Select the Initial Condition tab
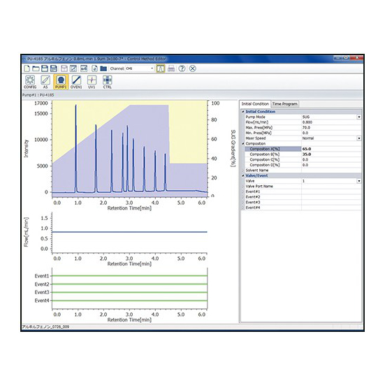The width and height of the screenshot is (385, 385). 255,104
